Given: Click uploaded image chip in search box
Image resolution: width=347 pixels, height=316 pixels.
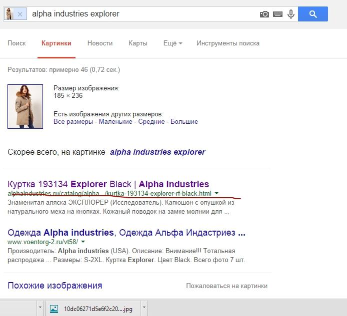Looking at the screenshot, I should click(15, 13).
